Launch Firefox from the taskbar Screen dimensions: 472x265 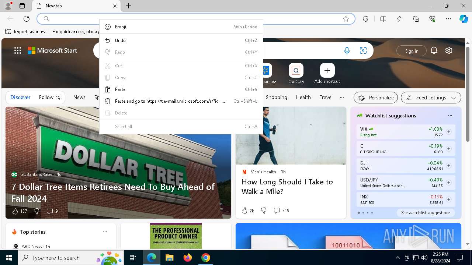click(x=188, y=258)
